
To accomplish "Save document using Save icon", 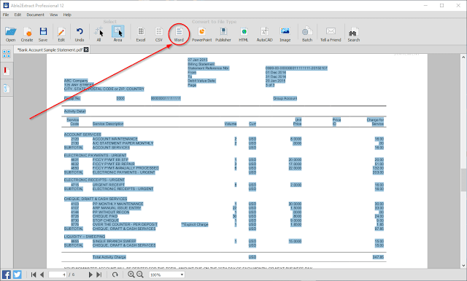I will (43, 34).
